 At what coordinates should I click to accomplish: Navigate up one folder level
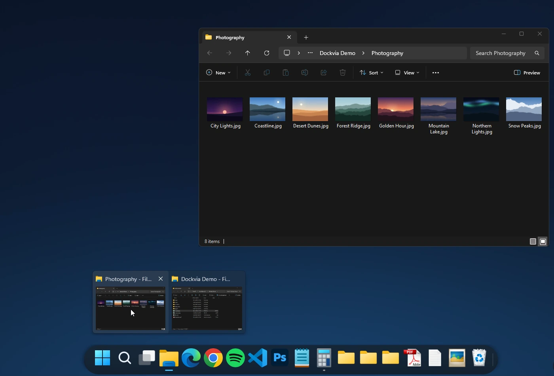[x=248, y=53]
